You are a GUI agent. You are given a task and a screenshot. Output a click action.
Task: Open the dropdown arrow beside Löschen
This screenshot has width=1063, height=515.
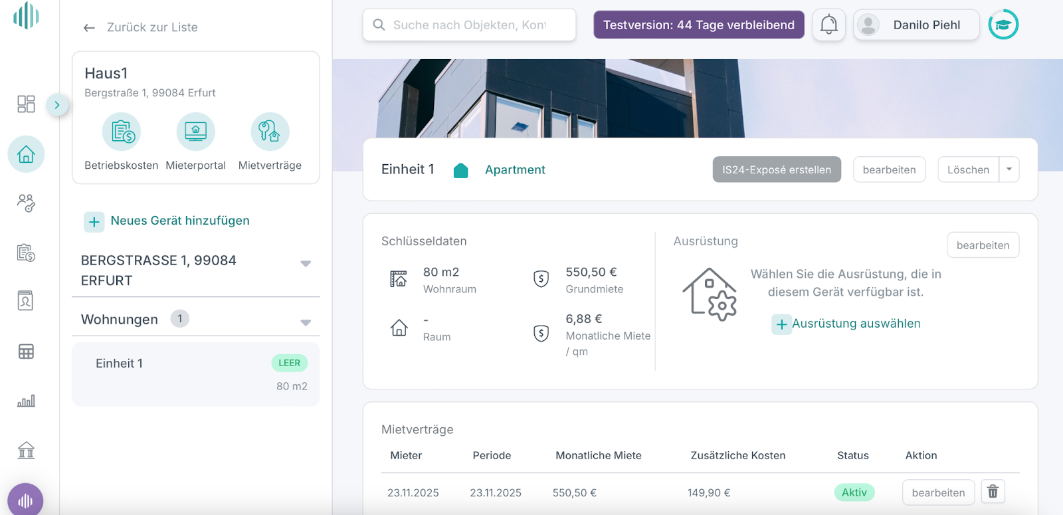(1009, 169)
